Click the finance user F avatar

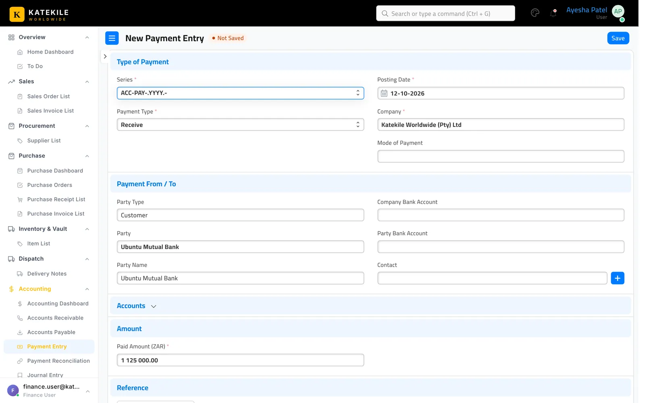(13, 391)
